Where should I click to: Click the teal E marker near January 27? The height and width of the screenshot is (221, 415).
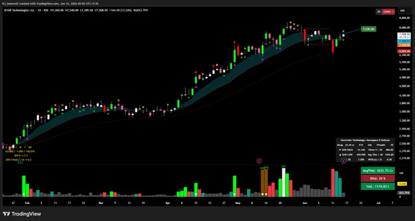point(20,161)
